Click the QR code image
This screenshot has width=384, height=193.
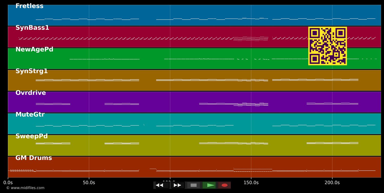click(x=328, y=46)
